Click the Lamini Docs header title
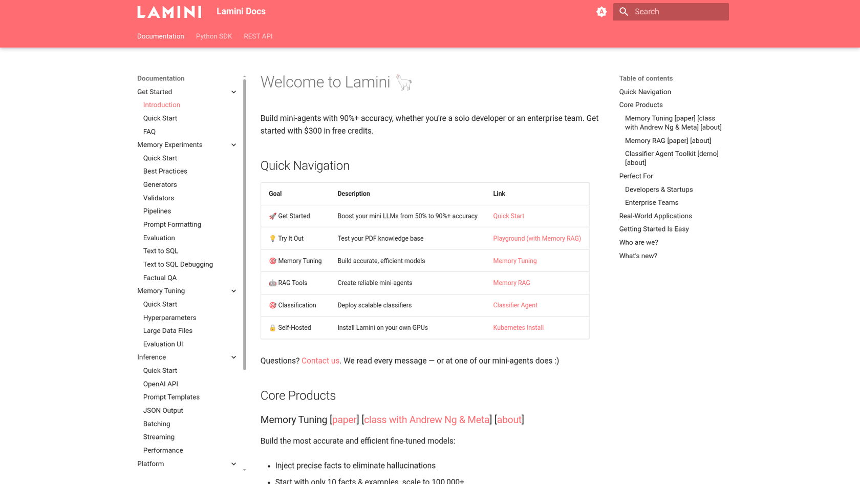860x484 pixels. pyautogui.click(x=241, y=12)
